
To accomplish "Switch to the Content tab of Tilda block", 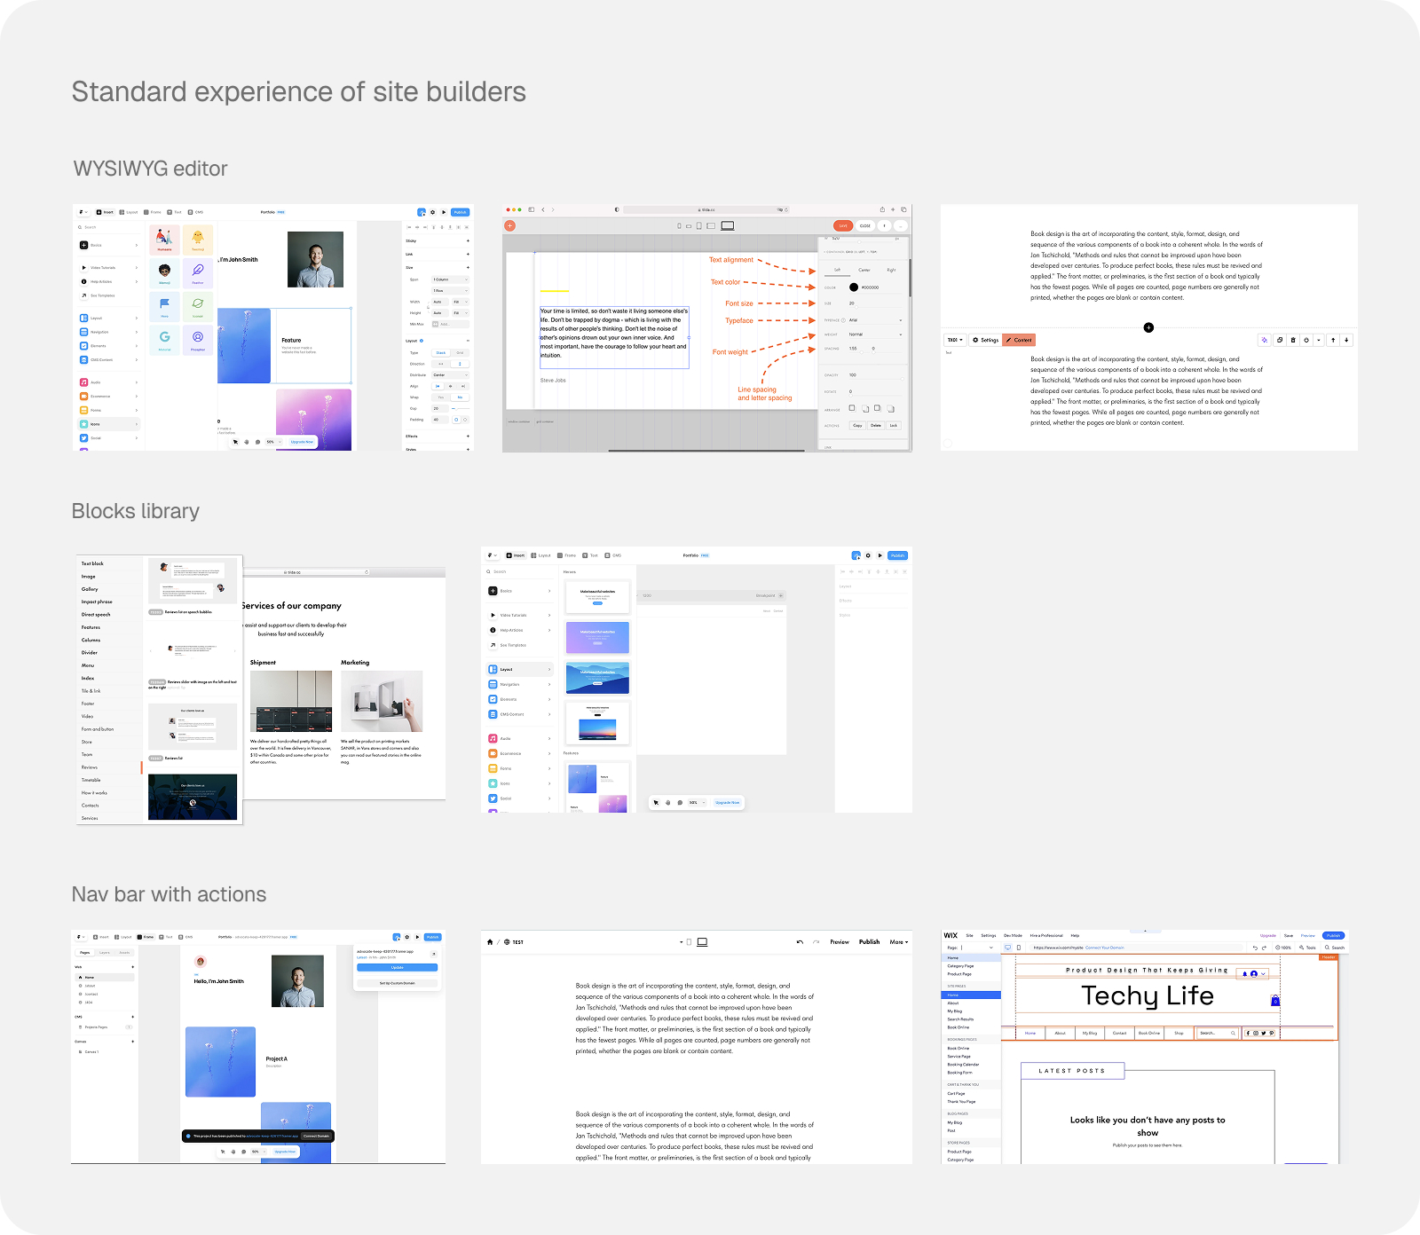I will coord(1019,340).
